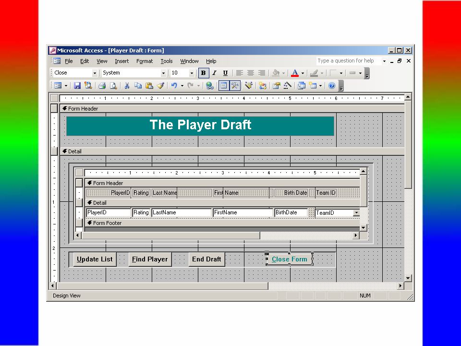Screen dimensions: 461x346
Task: Toggle Bold formatting
Action: point(204,73)
